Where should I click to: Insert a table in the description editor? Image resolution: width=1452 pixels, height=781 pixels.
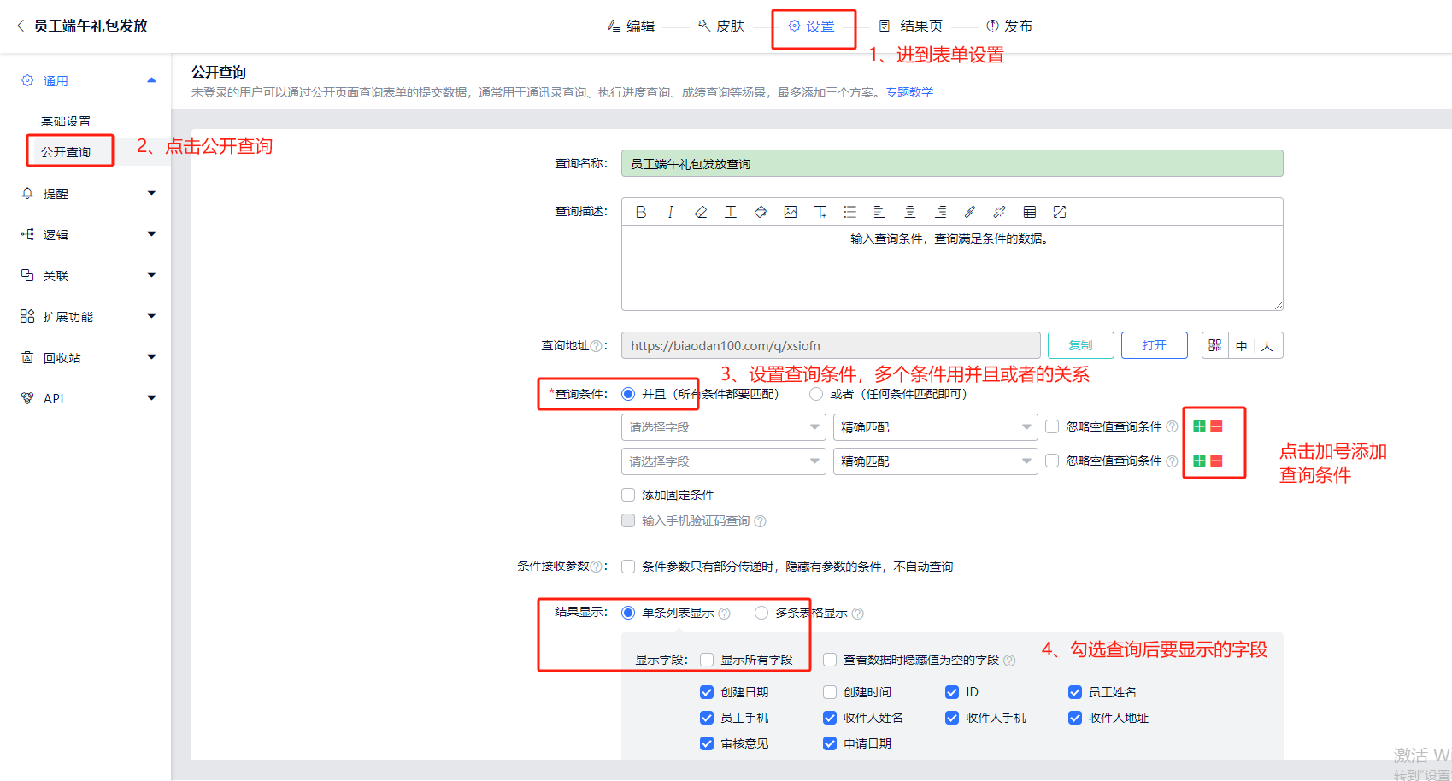coord(1030,212)
